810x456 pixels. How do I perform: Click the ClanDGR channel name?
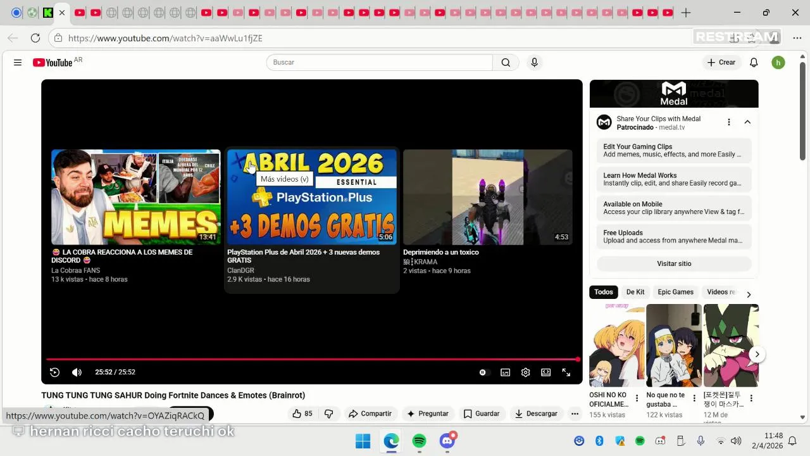240,270
